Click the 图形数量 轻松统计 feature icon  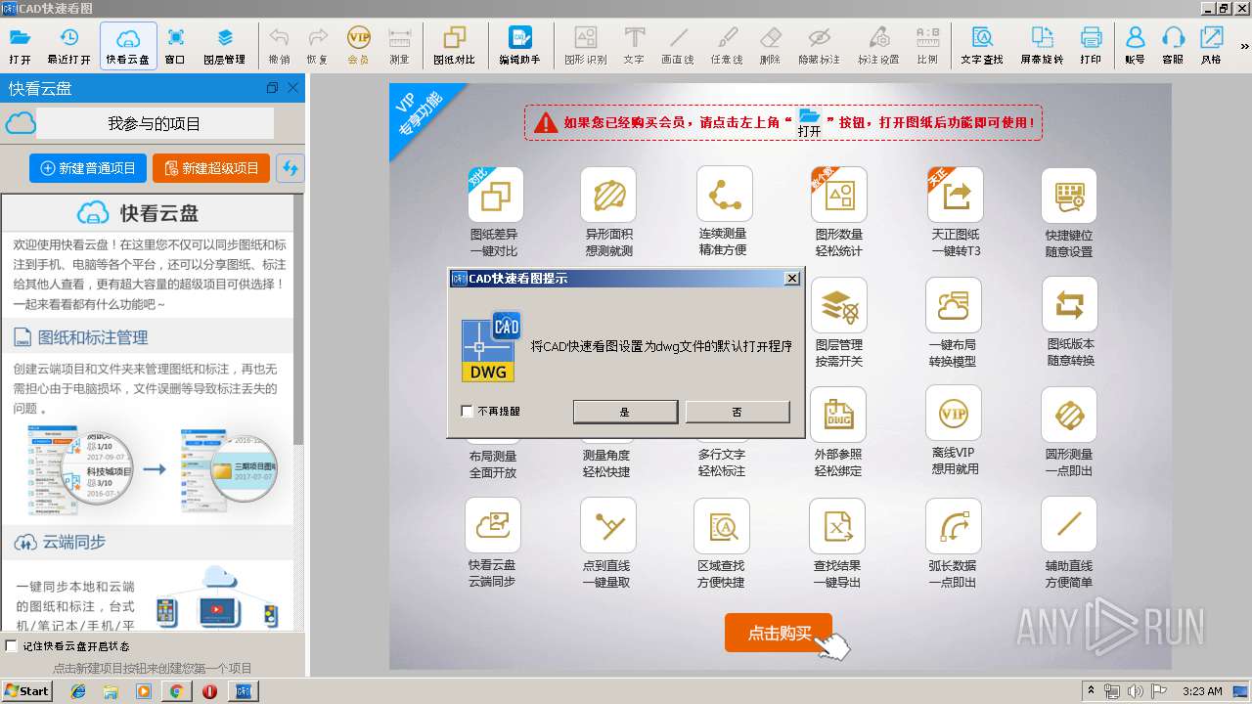coord(839,195)
